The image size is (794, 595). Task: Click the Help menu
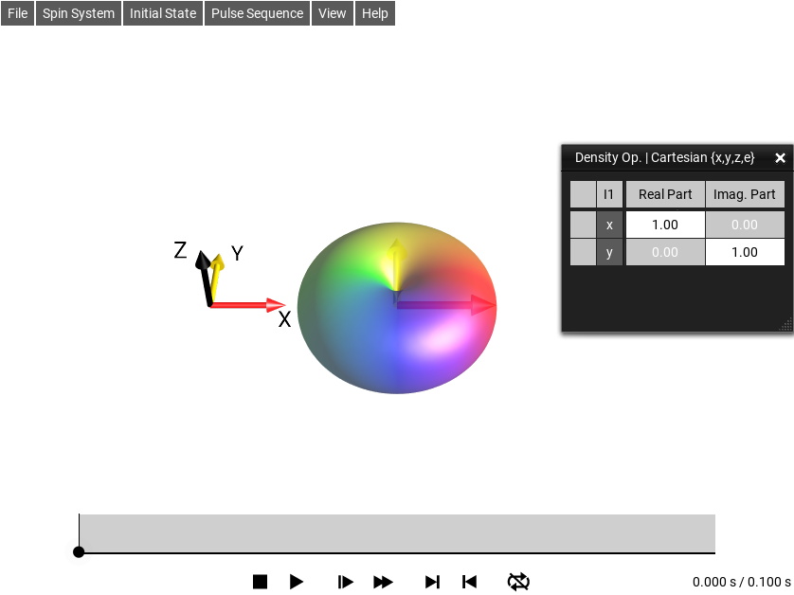click(x=374, y=13)
